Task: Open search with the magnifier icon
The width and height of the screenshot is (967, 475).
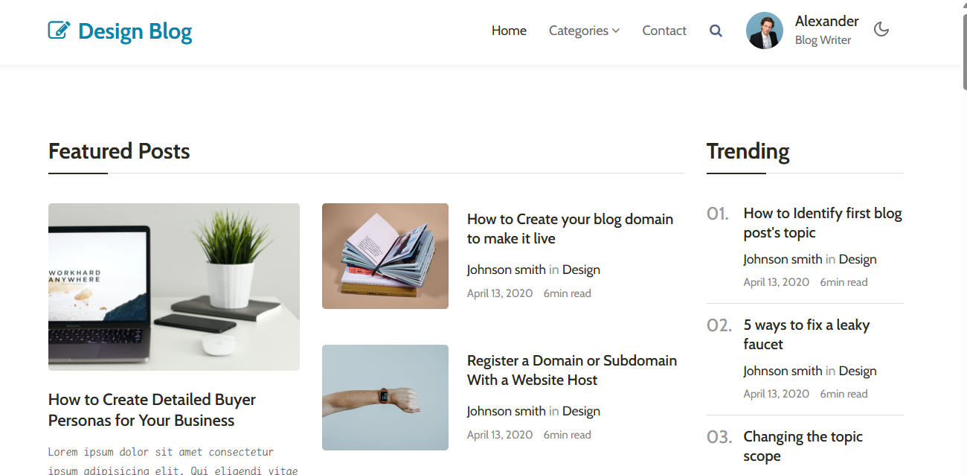Action: tap(716, 31)
